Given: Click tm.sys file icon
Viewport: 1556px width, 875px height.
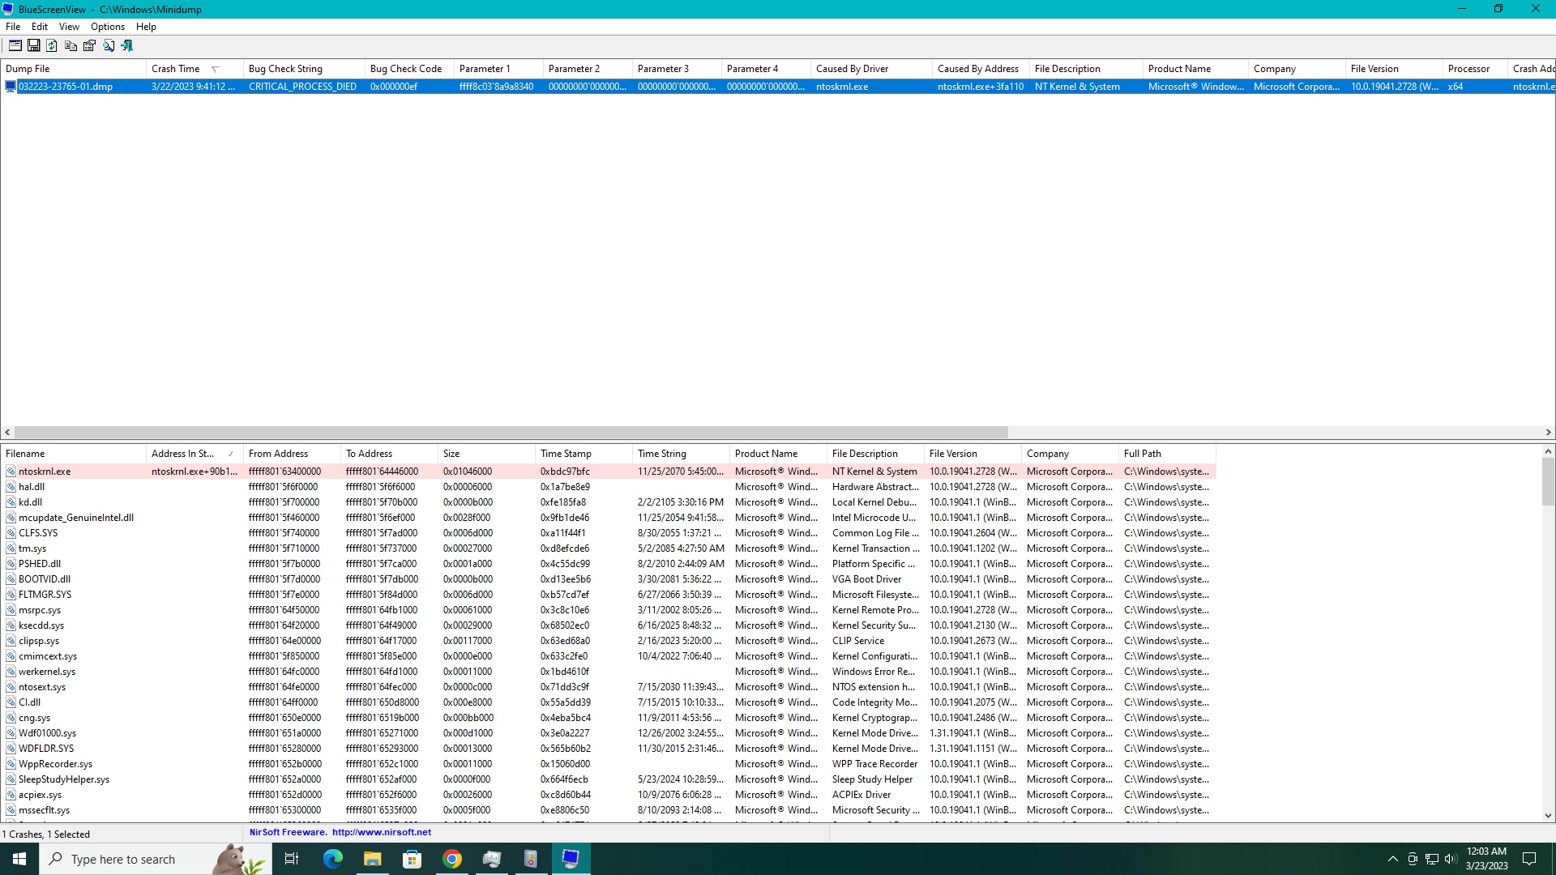Looking at the screenshot, I should [11, 548].
